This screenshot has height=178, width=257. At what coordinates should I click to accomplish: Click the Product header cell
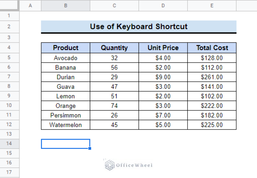tap(66, 48)
